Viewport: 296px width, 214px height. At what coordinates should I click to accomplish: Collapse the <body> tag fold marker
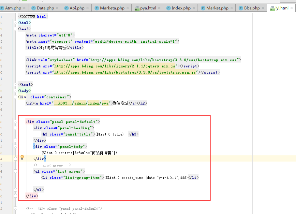pyautogui.click(x=15, y=91)
